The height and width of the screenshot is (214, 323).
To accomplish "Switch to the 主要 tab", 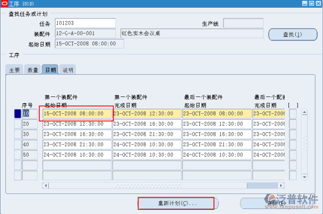I will tap(14, 70).
